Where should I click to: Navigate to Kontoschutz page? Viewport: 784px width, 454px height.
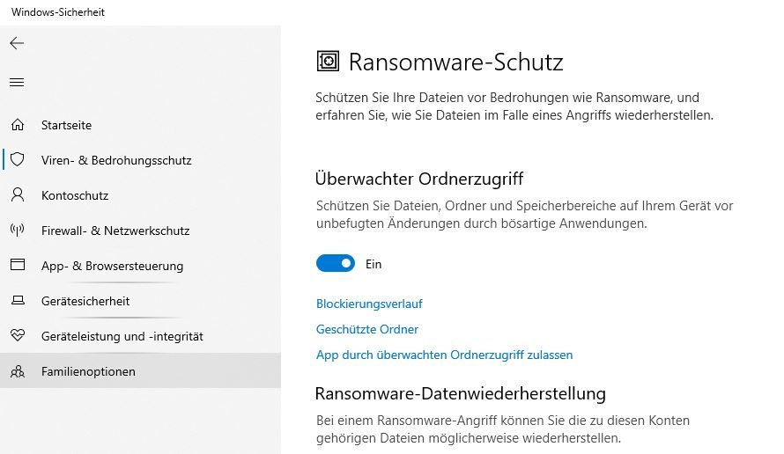(x=75, y=195)
